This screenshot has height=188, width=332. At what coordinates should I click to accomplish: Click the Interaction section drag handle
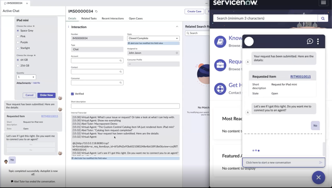(x=68, y=27)
